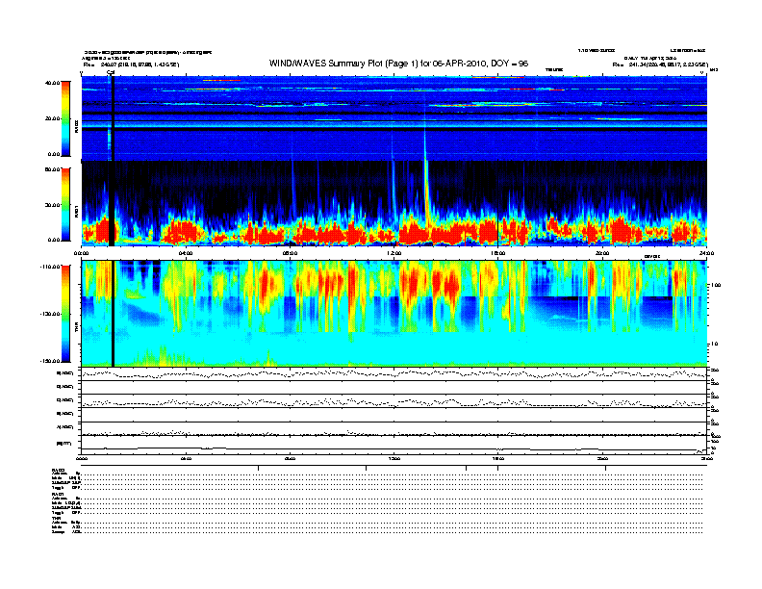Click the 100 label on TNR right axis
762x589 pixels.
tap(716, 285)
